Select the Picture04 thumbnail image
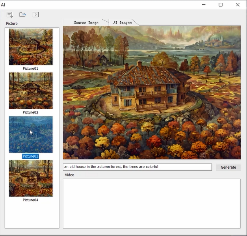This screenshot has height=236, width=247. [31, 178]
